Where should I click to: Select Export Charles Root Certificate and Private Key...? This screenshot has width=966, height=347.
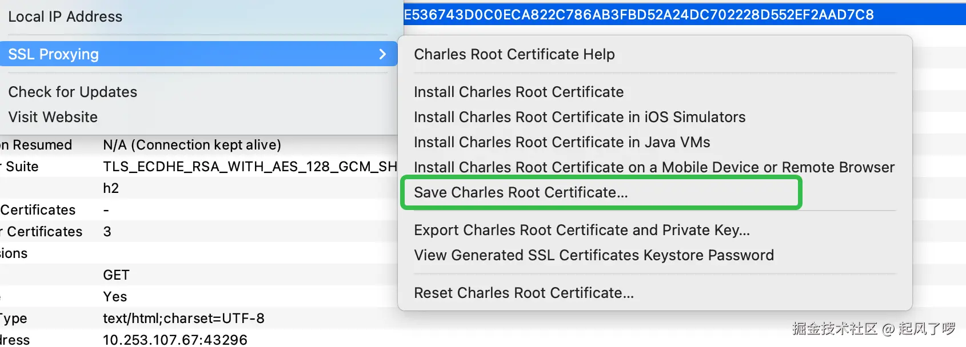(582, 230)
